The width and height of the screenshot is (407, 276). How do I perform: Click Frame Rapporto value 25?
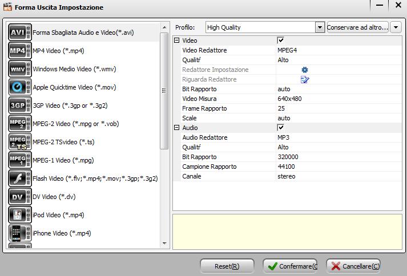pos(281,108)
